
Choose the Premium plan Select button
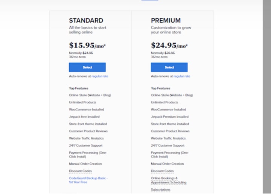coord(169,67)
